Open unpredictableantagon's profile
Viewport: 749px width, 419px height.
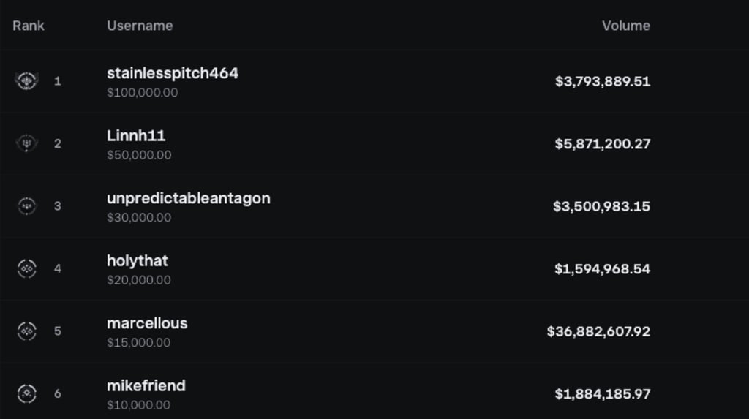(188, 198)
